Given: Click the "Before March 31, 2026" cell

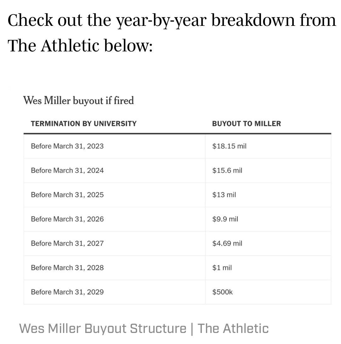Looking at the screenshot, I should pyautogui.click(x=67, y=219).
